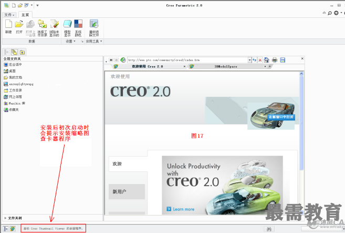The height and width of the screenshot is (233, 345).
Task: Expand the 设置 (Settings) group dropdown
Action: point(71,41)
